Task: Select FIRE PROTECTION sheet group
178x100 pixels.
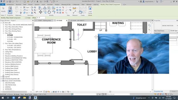Action: pos(11,85)
